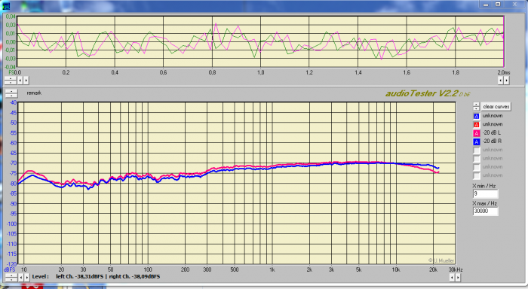Image resolution: width=528 pixels, height=289 pixels.
Task: Click the X min / Hz input field
Action: click(485, 194)
